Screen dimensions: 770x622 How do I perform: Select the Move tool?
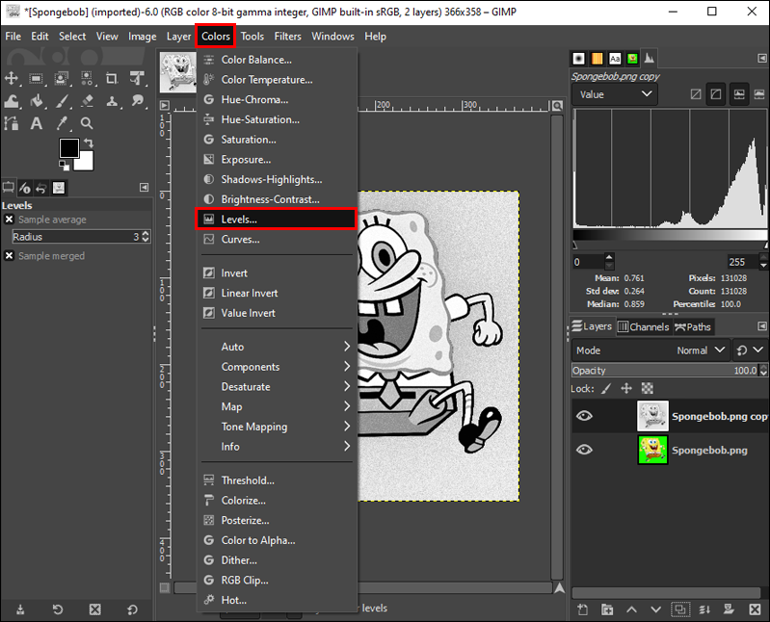tap(12, 79)
